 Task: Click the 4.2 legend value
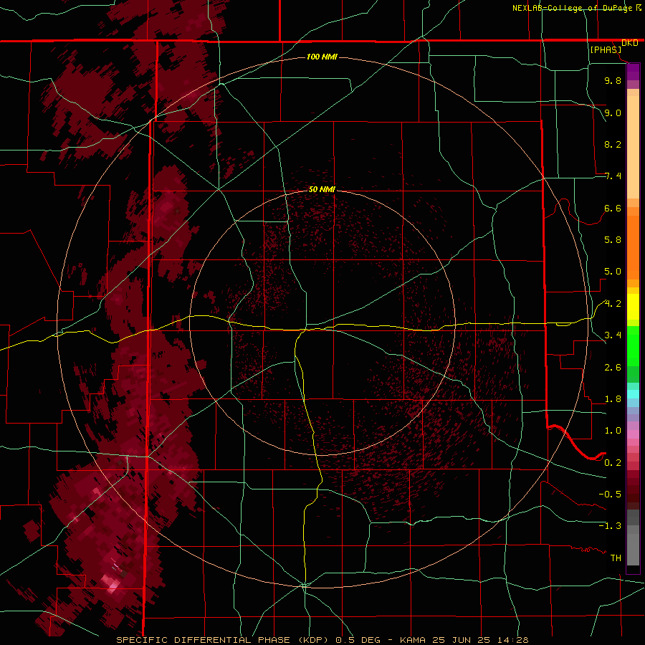tap(613, 304)
